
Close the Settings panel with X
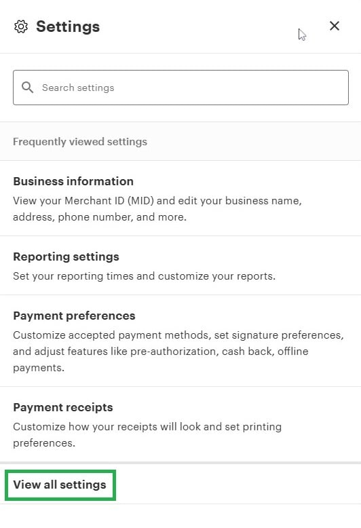(335, 26)
